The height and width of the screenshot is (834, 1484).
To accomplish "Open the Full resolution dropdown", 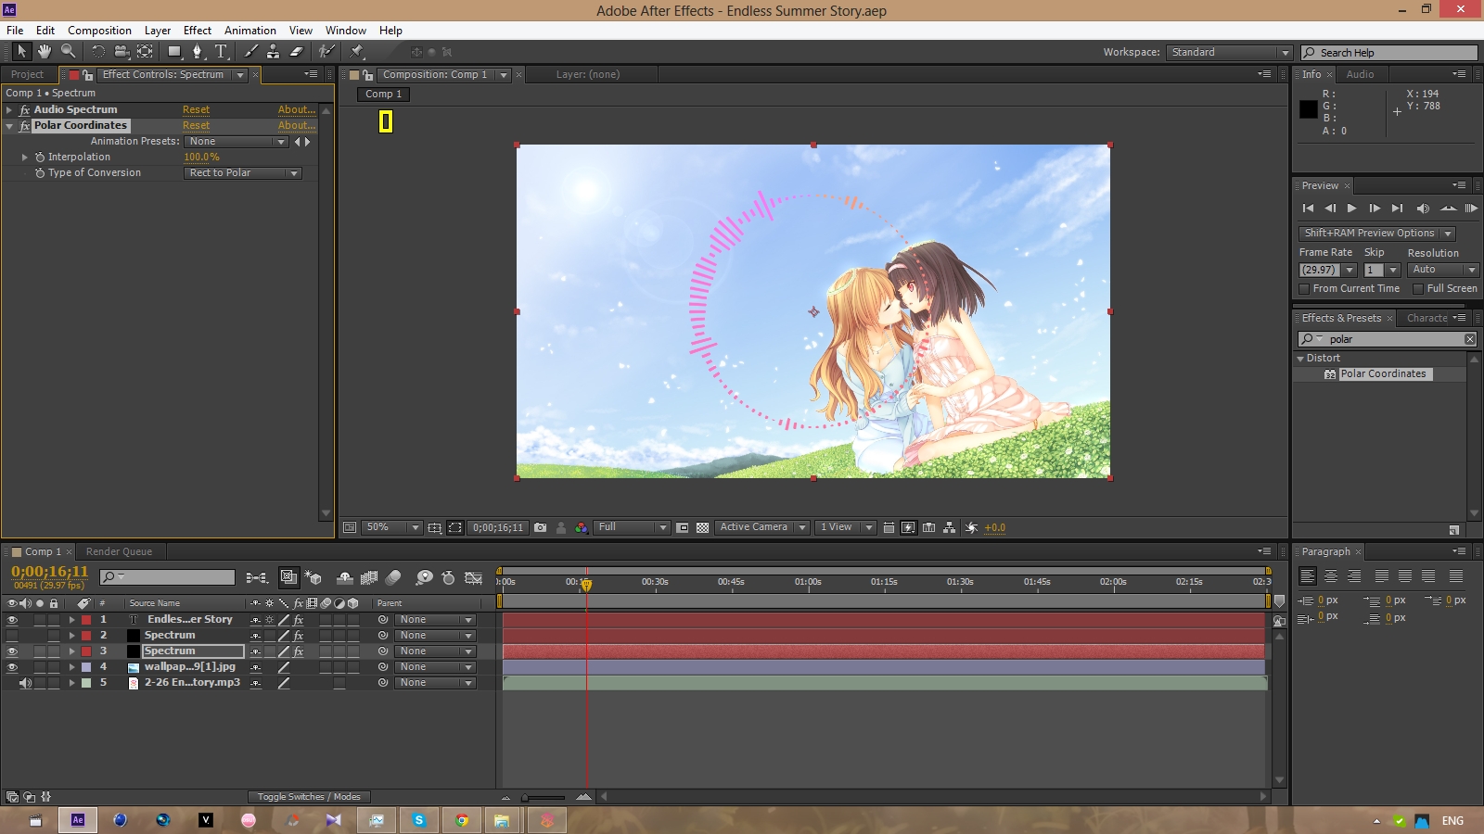I will click(632, 527).
